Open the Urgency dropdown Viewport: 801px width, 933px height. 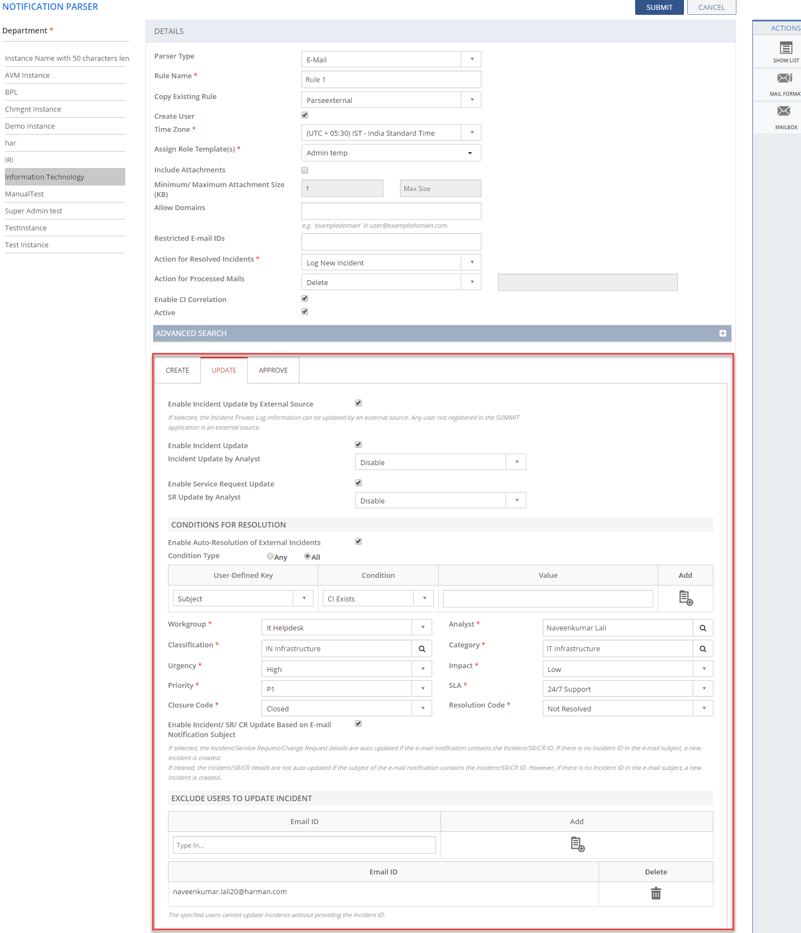point(422,669)
